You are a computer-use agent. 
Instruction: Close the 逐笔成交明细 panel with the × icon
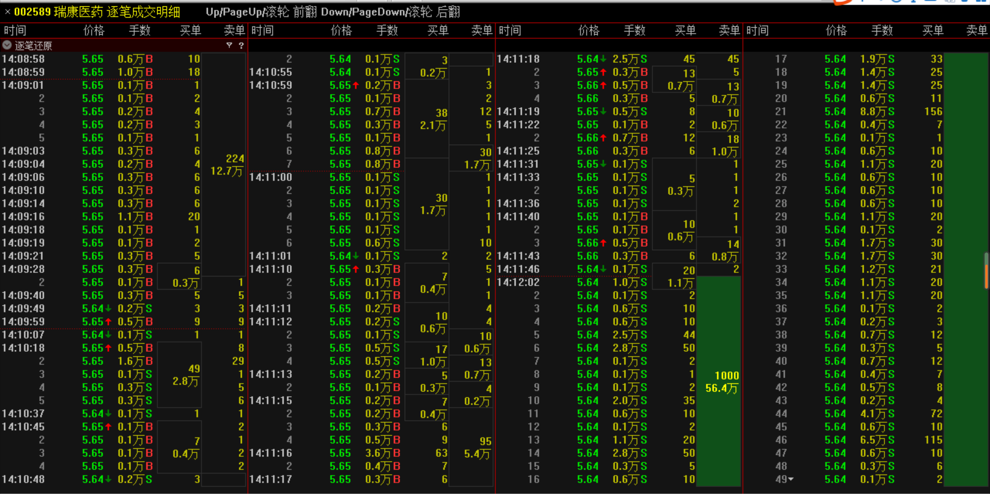pos(7,11)
